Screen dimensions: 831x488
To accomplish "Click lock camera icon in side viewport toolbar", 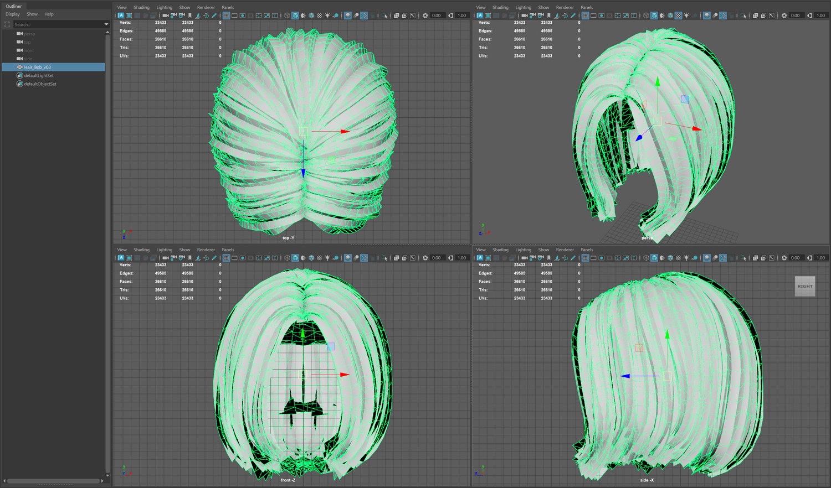I will pos(532,258).
